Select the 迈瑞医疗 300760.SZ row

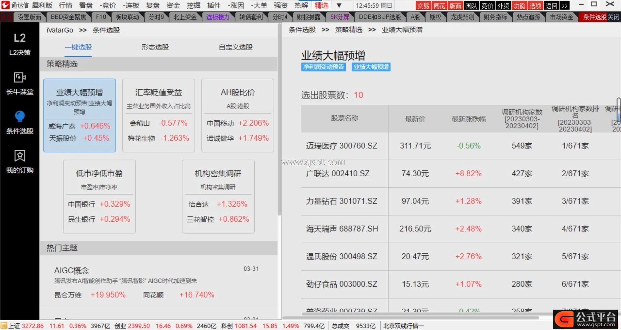pos(461,146)
